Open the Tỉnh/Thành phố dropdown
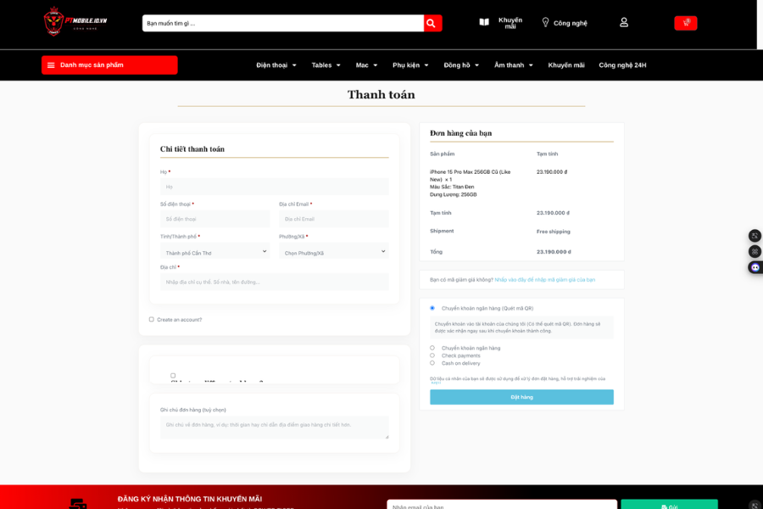 [214, 251]
